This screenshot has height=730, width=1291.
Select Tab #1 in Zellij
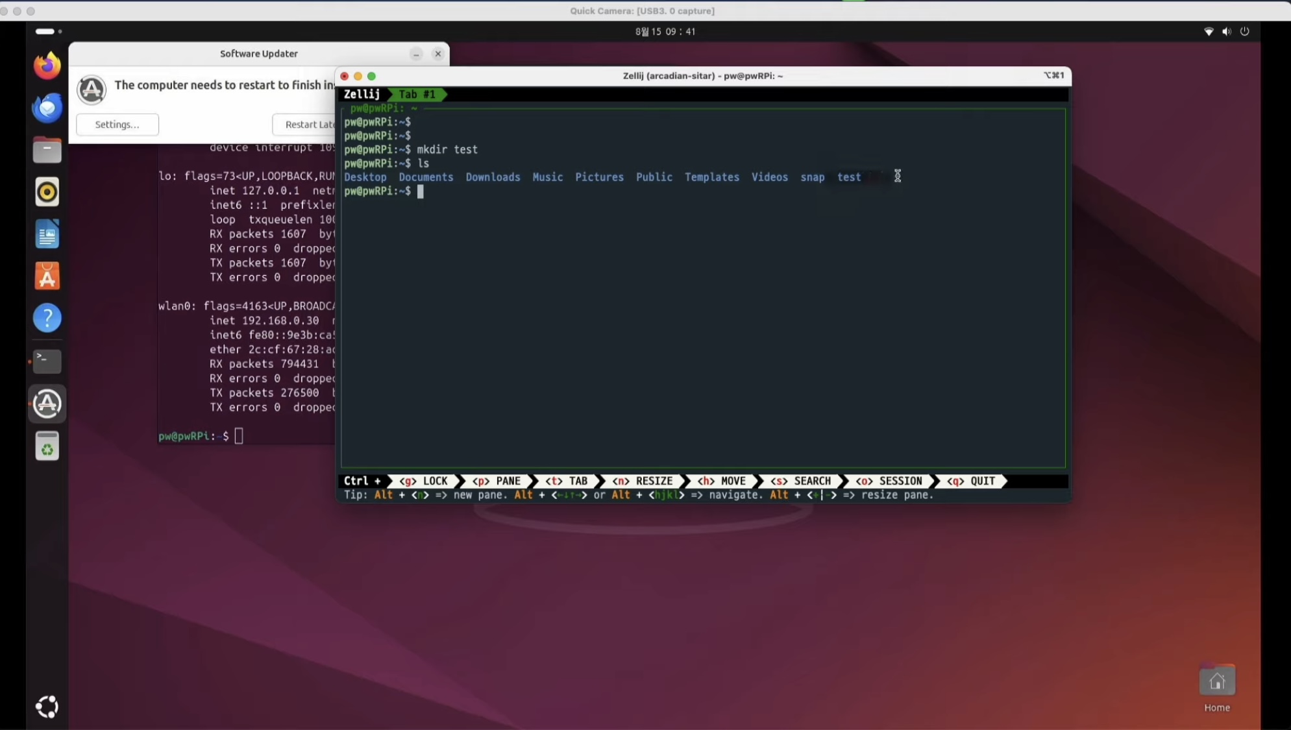click(x=417, y=95)
